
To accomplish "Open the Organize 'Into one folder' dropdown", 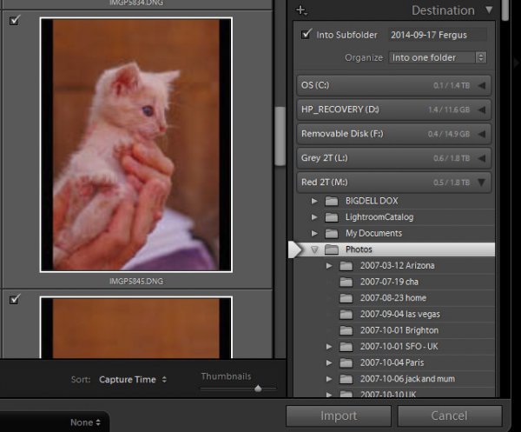I will point(438,57).
